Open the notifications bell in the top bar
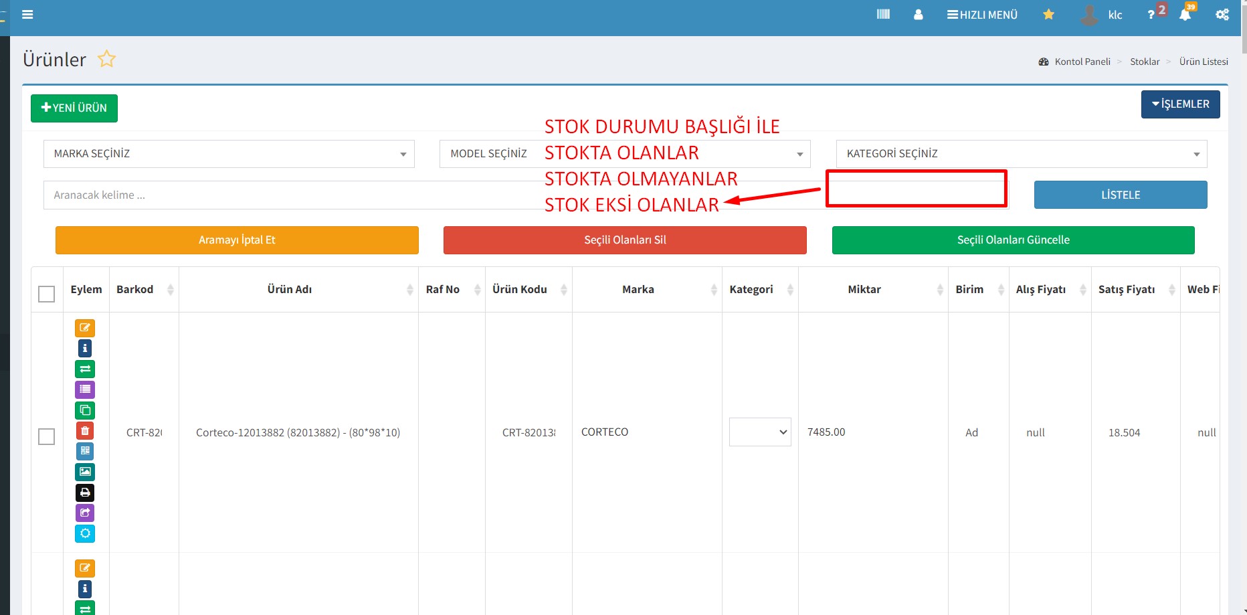The image size is (1247, 615). pyautogui.click(x=1185, y=15)
